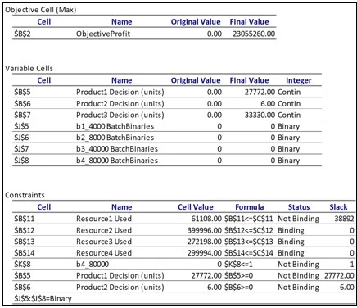The height and width of the screenshot is (308, 357).
Task: Select the $B$7 cell reference
Action: pos(22,115)
